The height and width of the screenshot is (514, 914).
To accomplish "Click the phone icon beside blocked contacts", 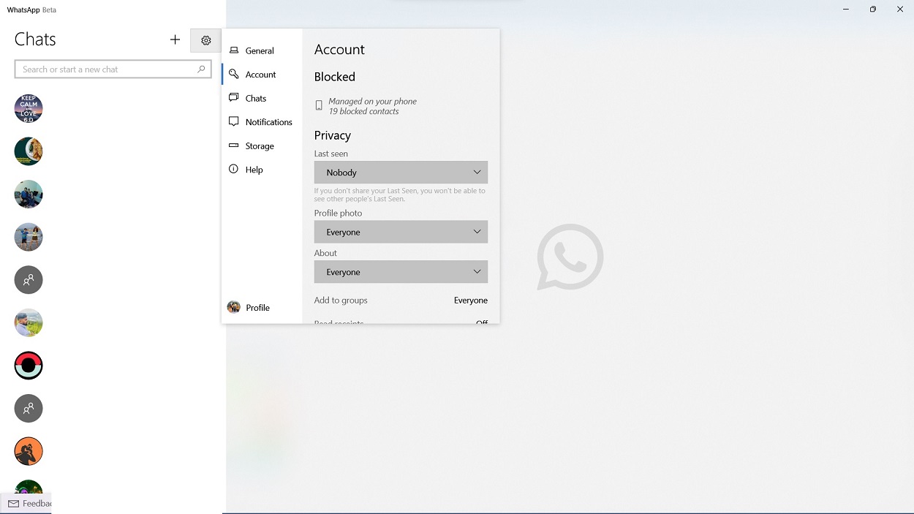I will click(319, 106).
